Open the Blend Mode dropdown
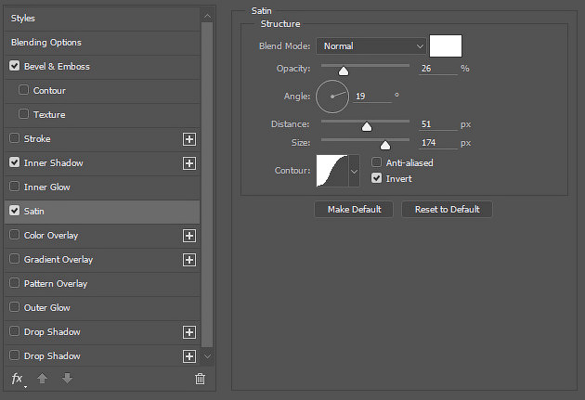The image size is (585, 400). pyautogui.click(x=370, y=46)
